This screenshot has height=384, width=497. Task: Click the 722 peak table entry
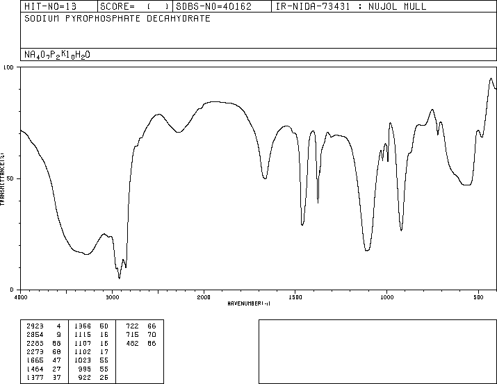tap(141, 326)
